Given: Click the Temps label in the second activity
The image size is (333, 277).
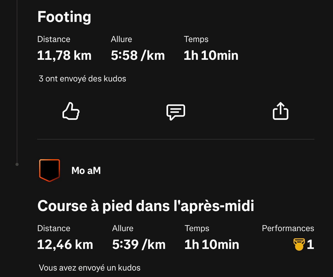Looking at the screenshot, I should pos(197,228).
